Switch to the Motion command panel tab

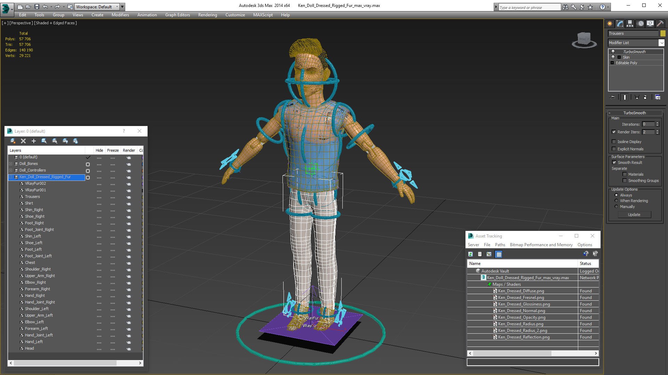[641, 24]
